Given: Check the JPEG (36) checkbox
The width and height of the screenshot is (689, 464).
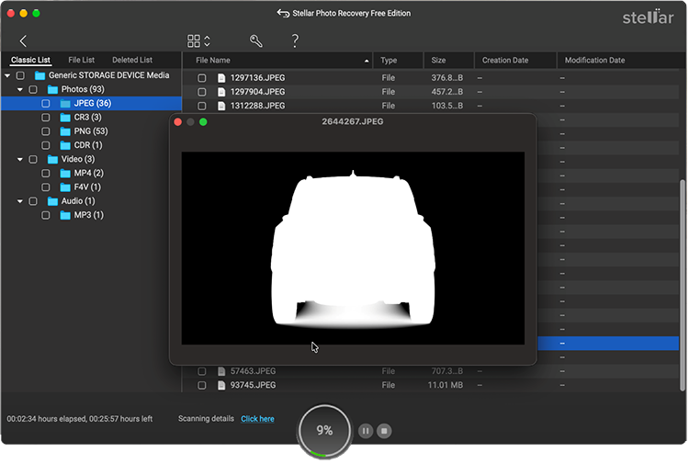Looking at the screenshot, I should [46, 104].
